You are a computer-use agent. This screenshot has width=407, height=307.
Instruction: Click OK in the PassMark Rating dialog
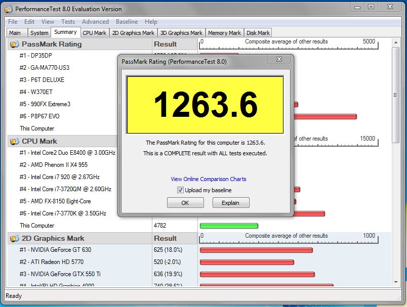click(185, 203)
